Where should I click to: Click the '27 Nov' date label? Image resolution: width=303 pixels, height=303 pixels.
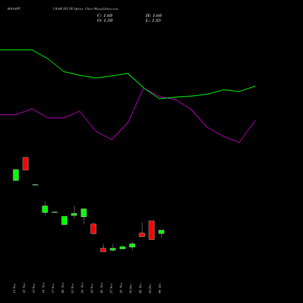coord(111,288)
